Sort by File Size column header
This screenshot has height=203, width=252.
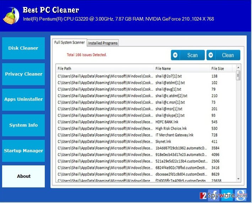pyautogui.click(x=221, y=68)
